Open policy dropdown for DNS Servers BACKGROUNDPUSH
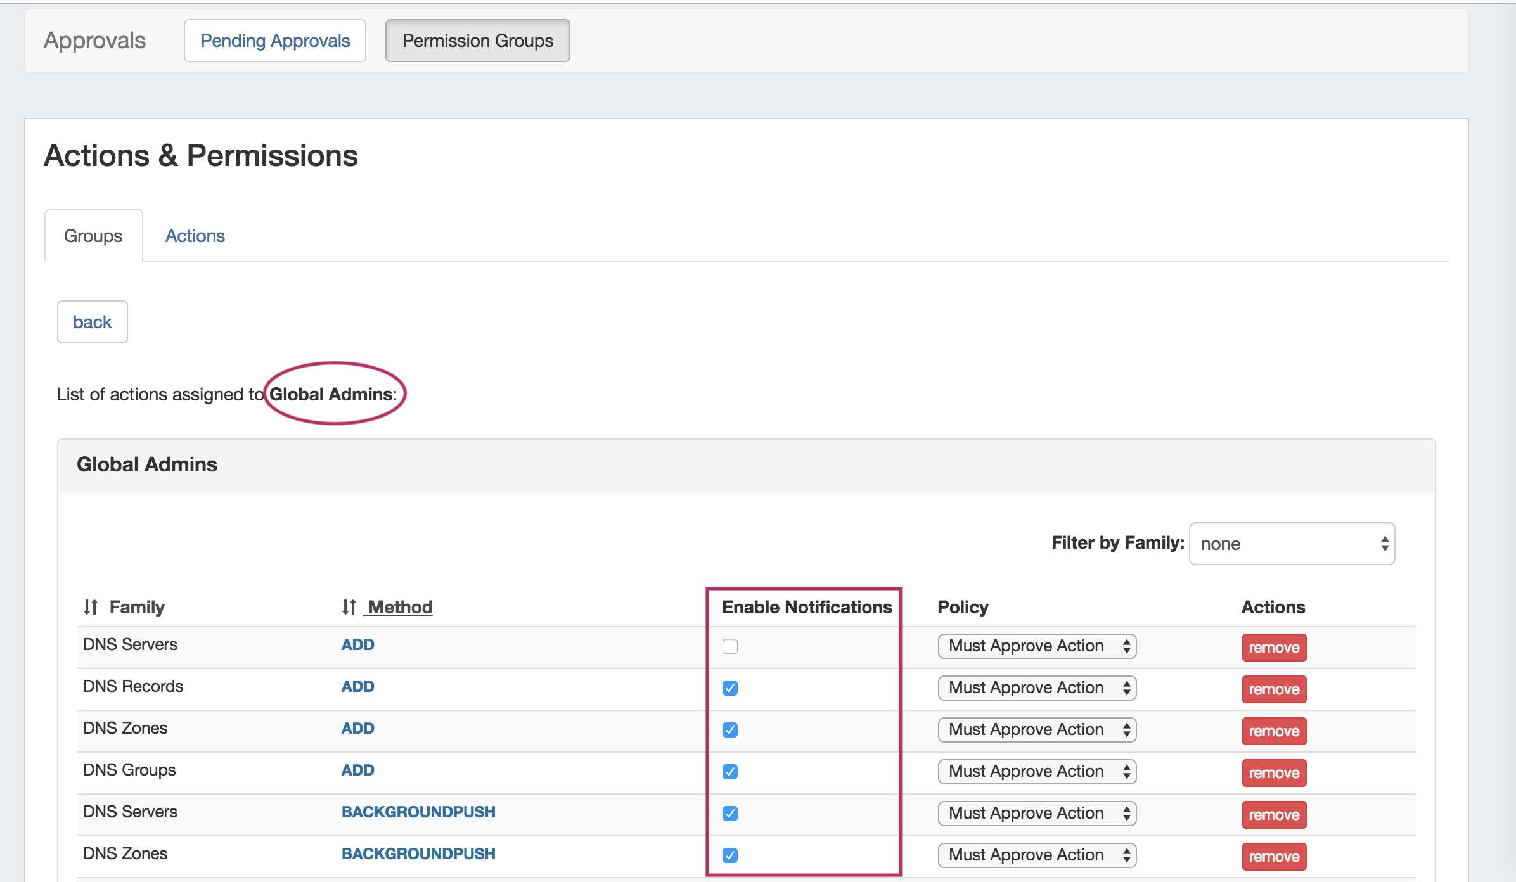Screen dimensions: 1516x882 click(1037, 814)
